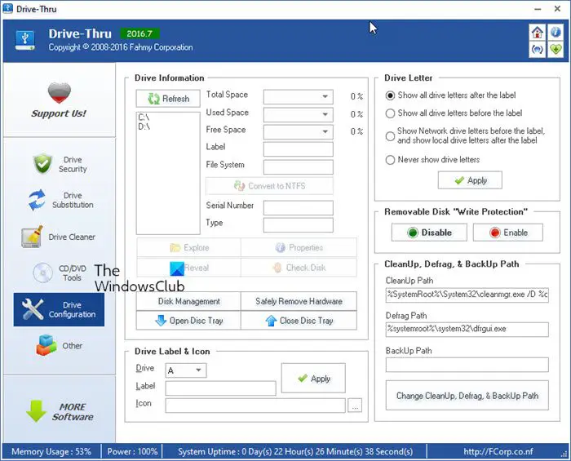Click the Label field in Drive Information

coord(299,149)
